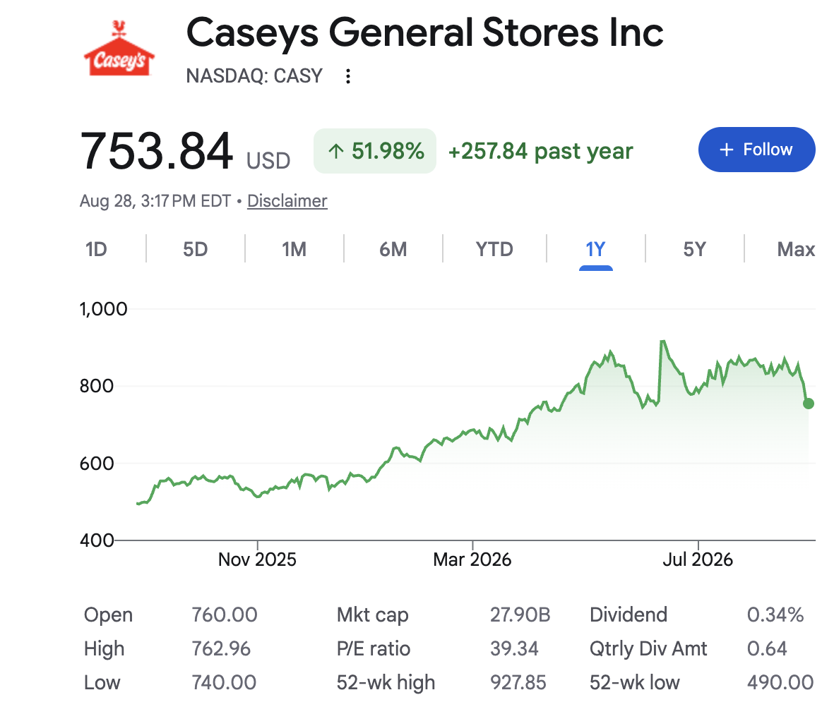Select the YTD range tab
This screenshot has width=822, height=714.
[x=494, y=249]
